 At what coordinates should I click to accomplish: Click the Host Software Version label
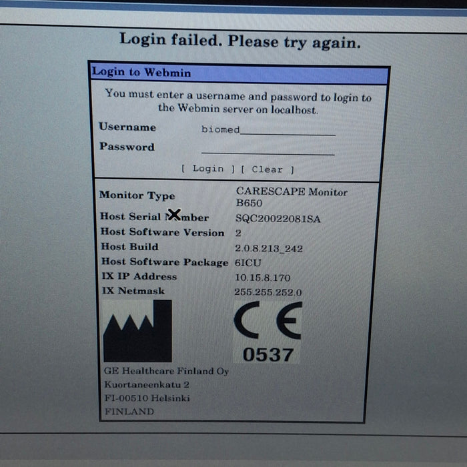coord(162,232)
